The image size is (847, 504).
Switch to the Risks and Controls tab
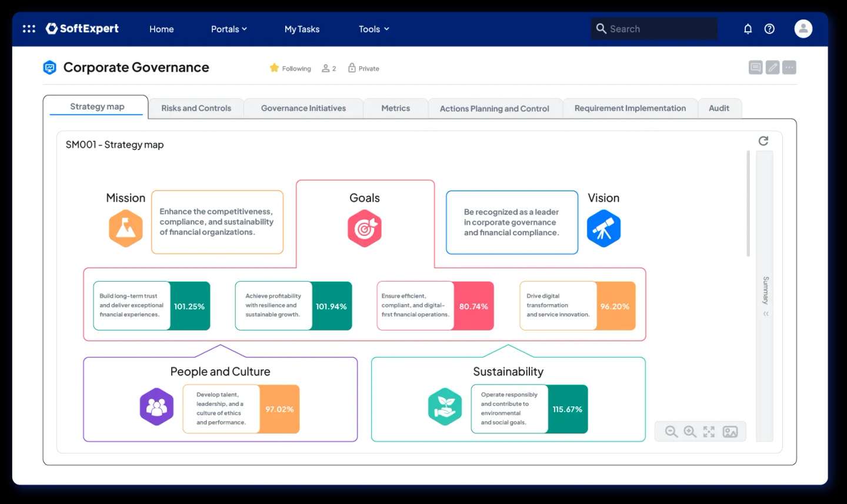(x=196, y=108)
